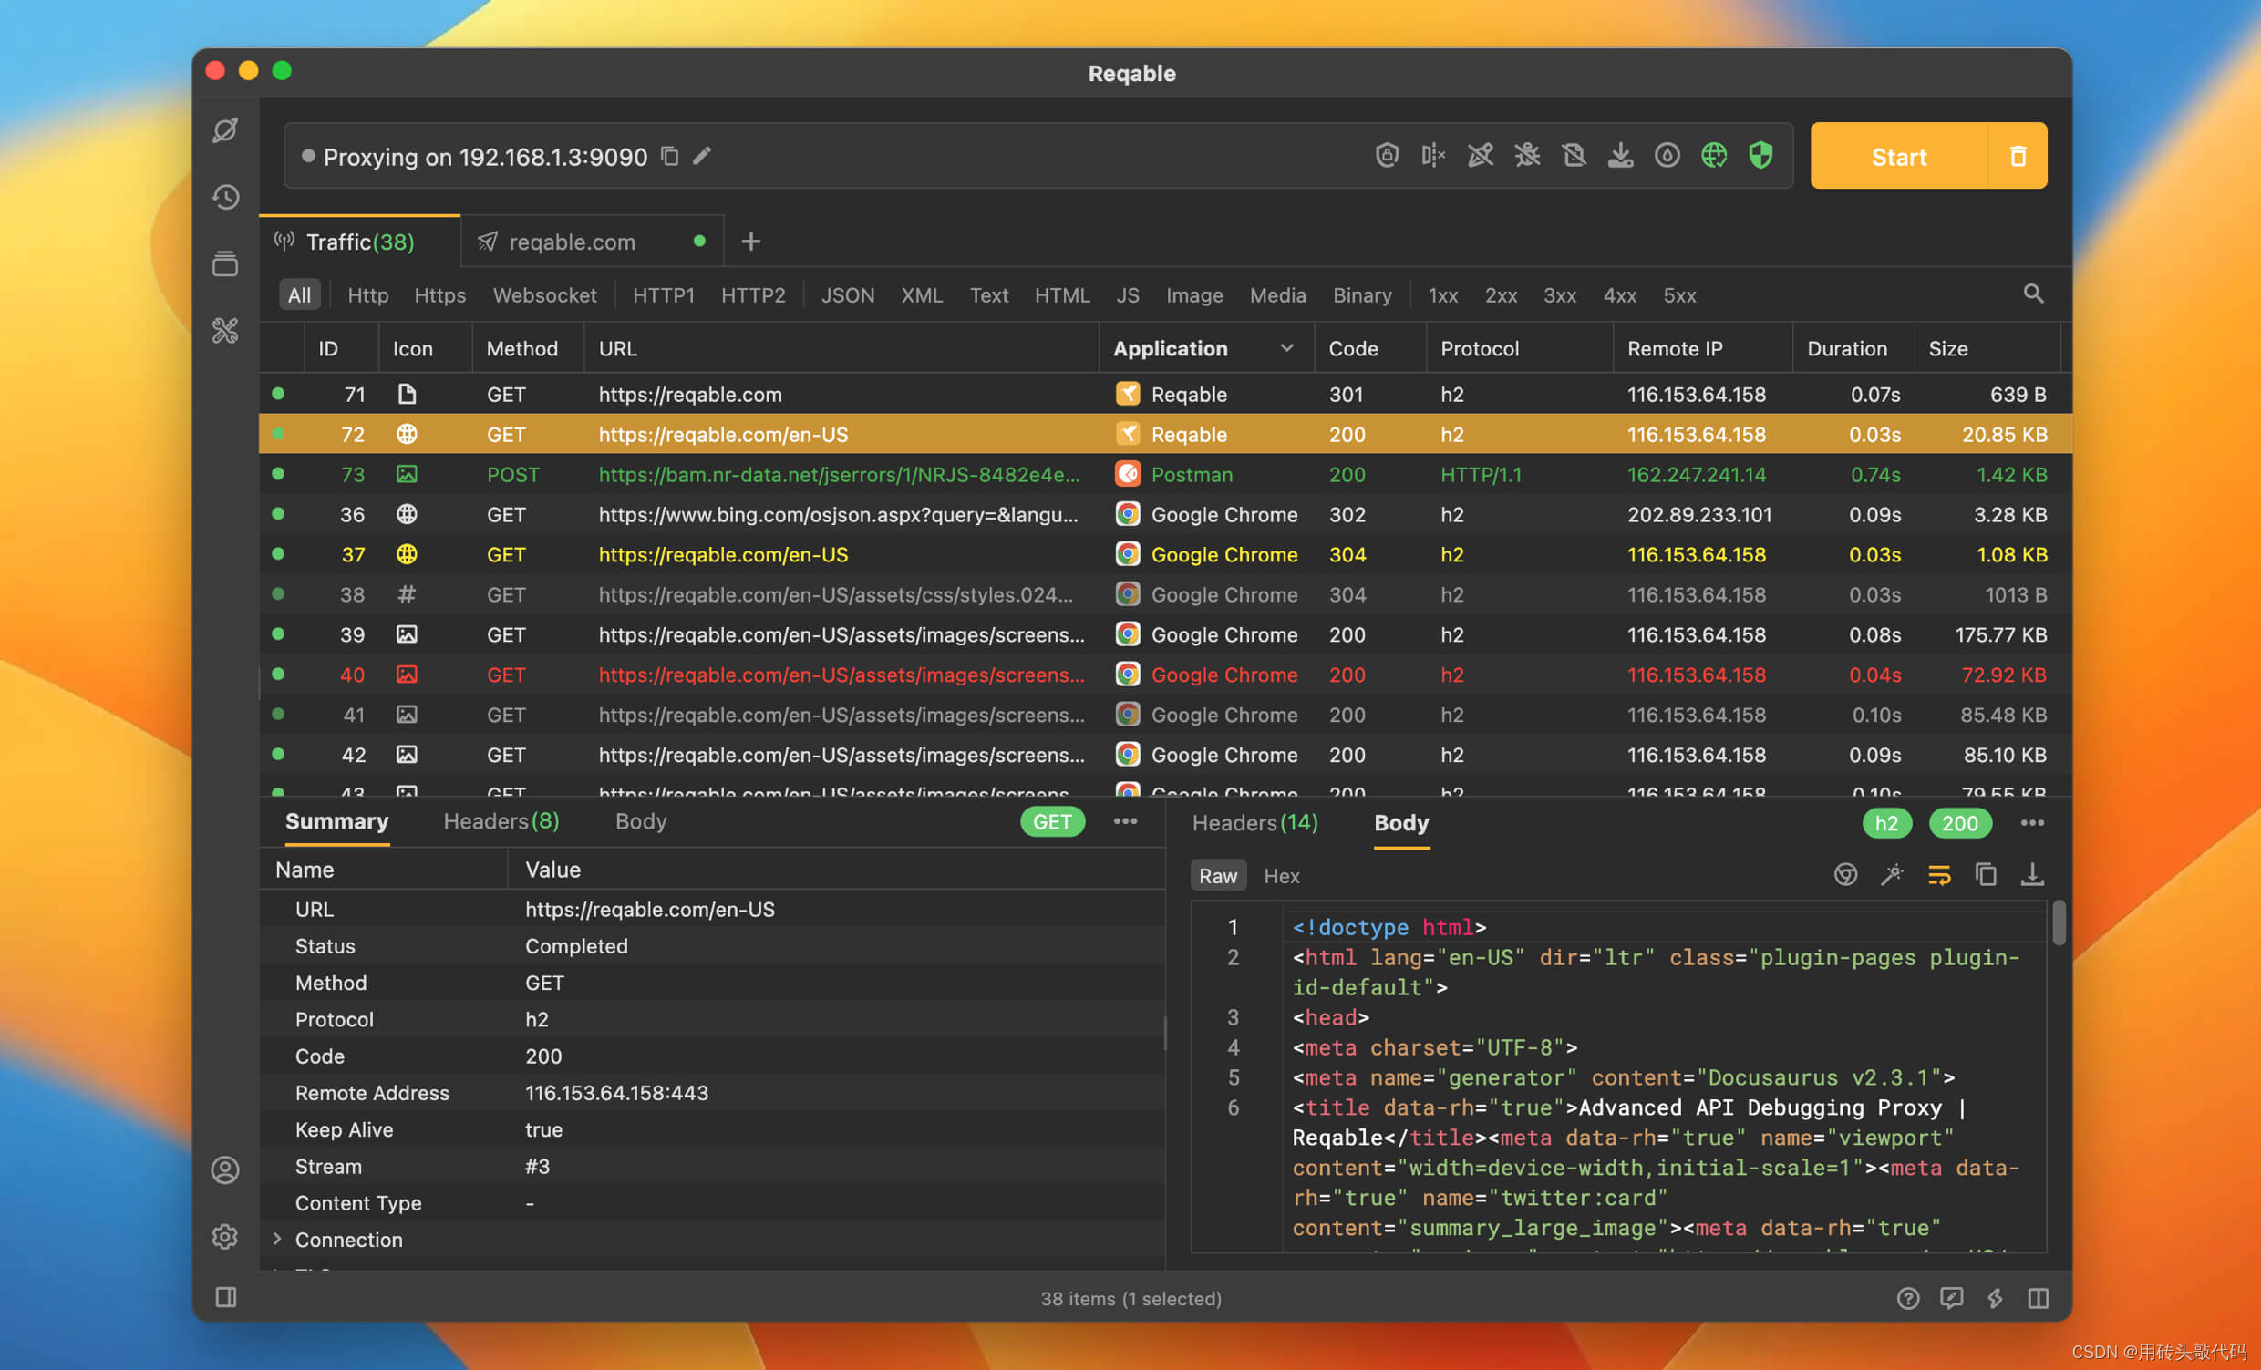The height and width of the screenshot is (1370, 2261).
Task: Click the search icon above the traffic table
Action: pyautogui.click(x=2032, y=294)
